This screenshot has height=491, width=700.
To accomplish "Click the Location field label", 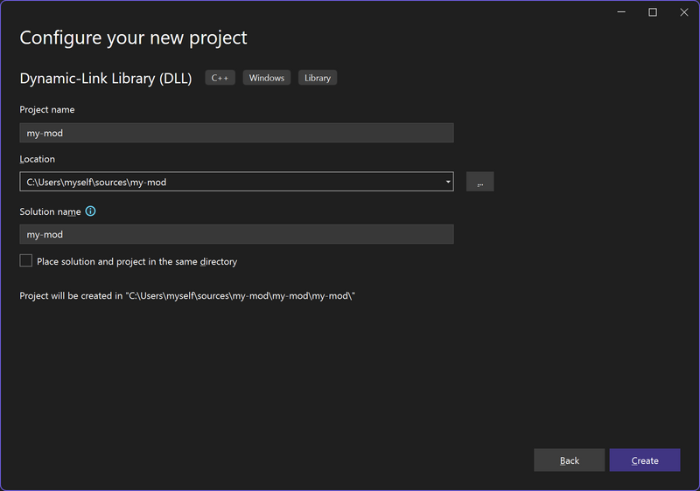I will click(x=38, y=159).
